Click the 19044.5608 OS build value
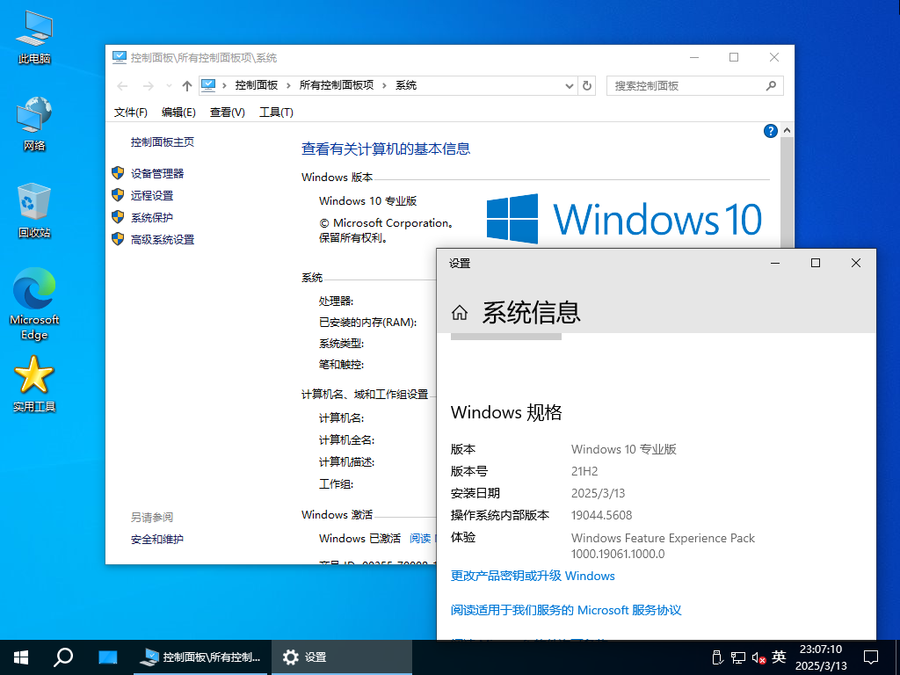Screen dimensions: 900x675 (601, 515)
